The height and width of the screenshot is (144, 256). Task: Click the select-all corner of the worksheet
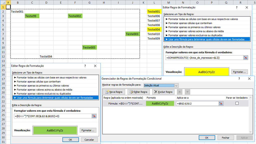[x=3, y=2]
